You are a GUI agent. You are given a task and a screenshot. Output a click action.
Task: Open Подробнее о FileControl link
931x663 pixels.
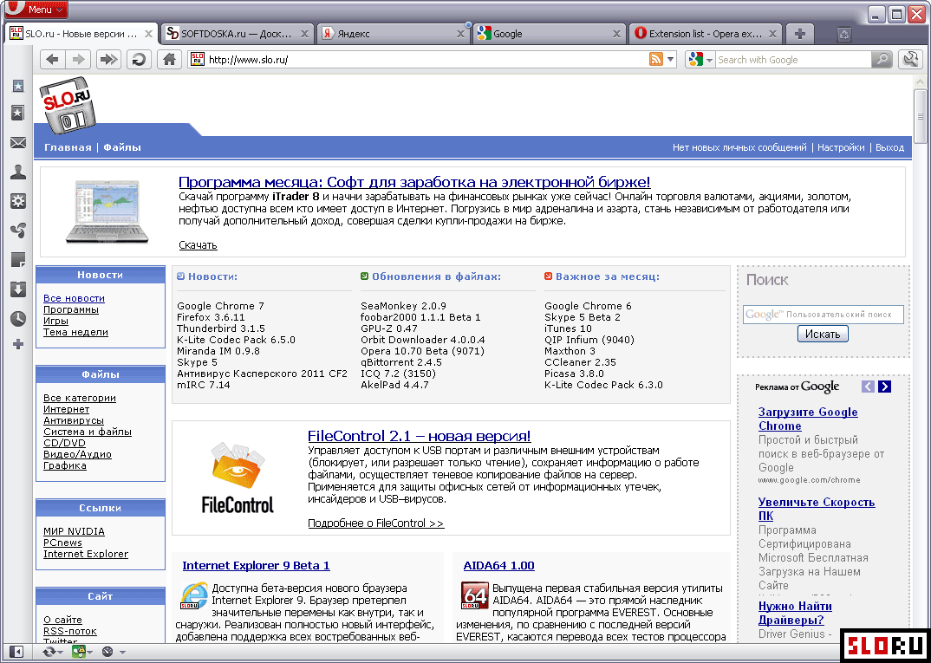click(x=376, y=523)
